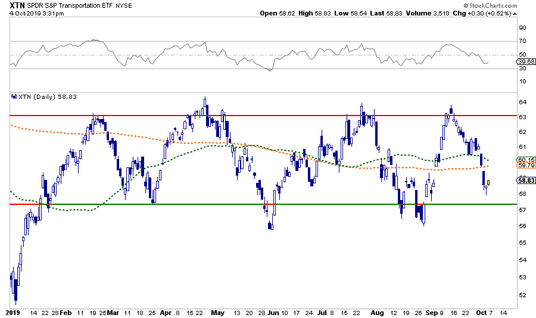Click the RSI 90 axis label
Image resolution: width=536 pixels, height=318 pixels.
522,28
